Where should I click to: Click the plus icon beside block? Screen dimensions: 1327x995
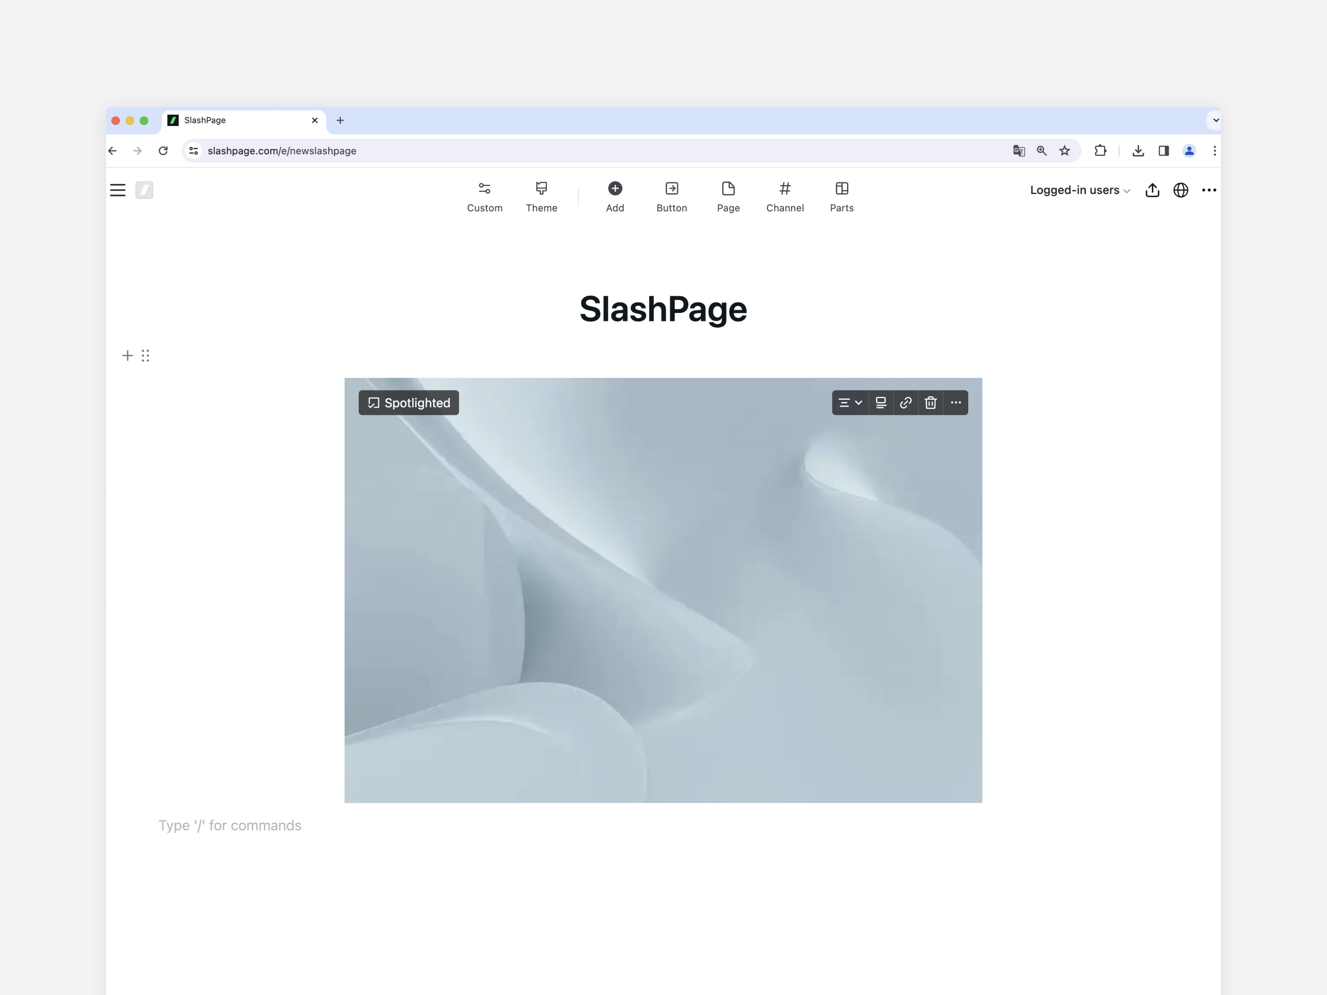coord(127,356)
